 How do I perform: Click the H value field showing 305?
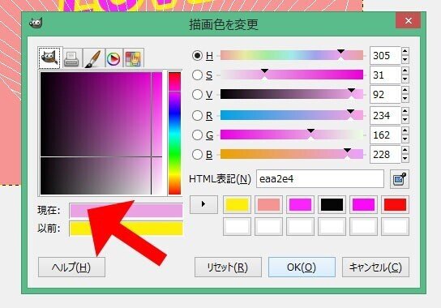tap(385, 55)
